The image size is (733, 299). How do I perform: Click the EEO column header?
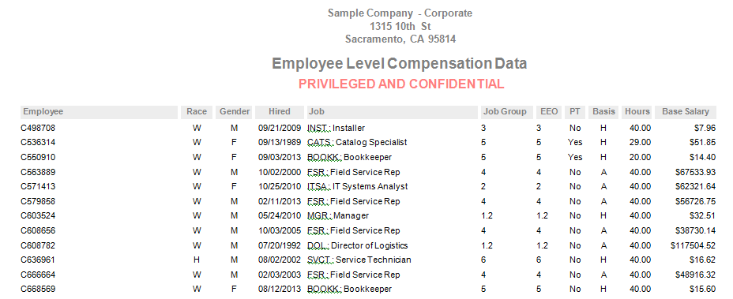click(549, 112)
